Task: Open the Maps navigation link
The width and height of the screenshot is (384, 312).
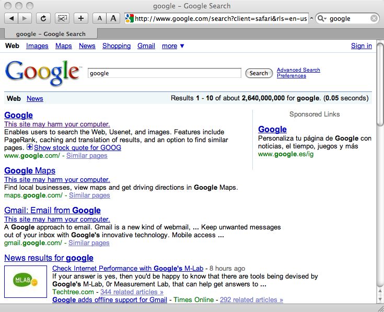Action: pos(63,46)
